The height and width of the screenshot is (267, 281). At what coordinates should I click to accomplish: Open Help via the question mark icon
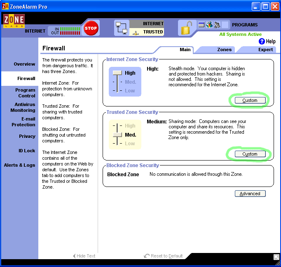(262, 42)
